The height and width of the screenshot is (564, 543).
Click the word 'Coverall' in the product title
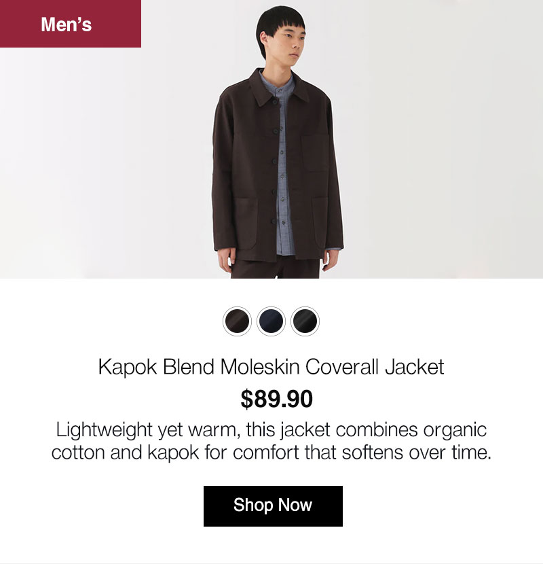click(342, 367)
